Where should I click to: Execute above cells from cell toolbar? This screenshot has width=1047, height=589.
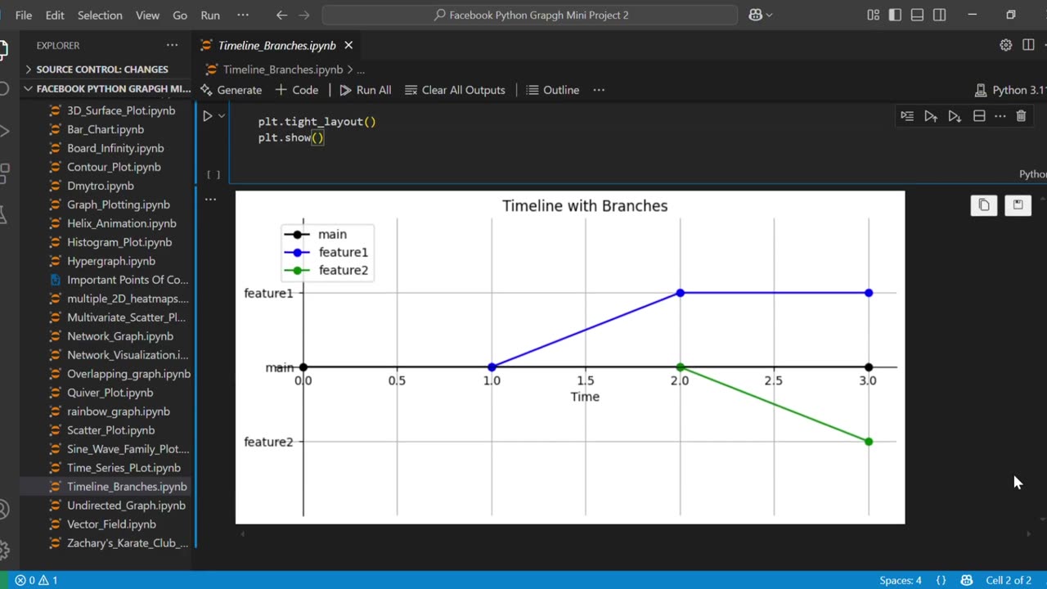[931, 116]
